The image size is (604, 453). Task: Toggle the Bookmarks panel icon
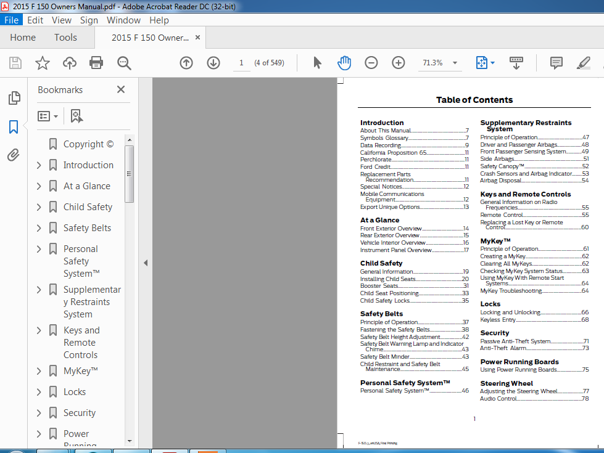tap(14, 126)
